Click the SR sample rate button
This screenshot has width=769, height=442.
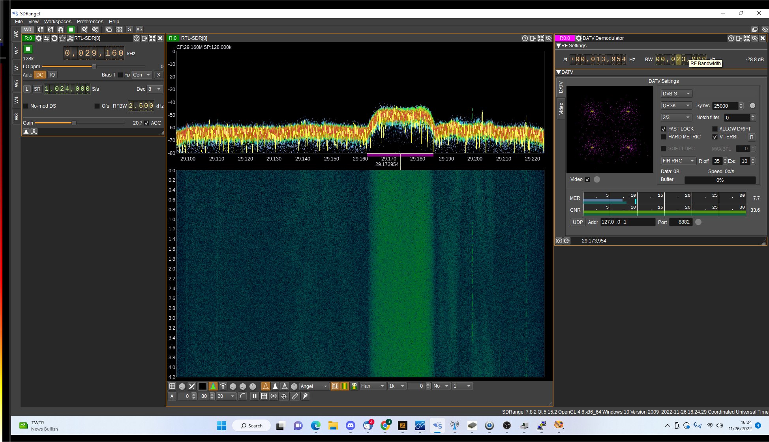point(37,89)
